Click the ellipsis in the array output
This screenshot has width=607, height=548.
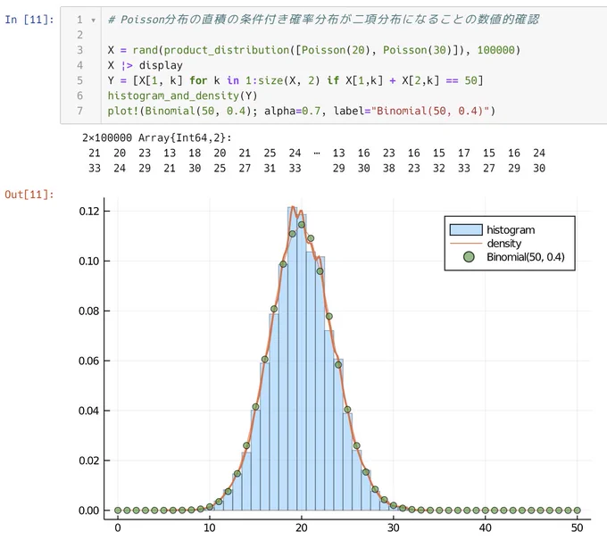[x=317, y=154]
